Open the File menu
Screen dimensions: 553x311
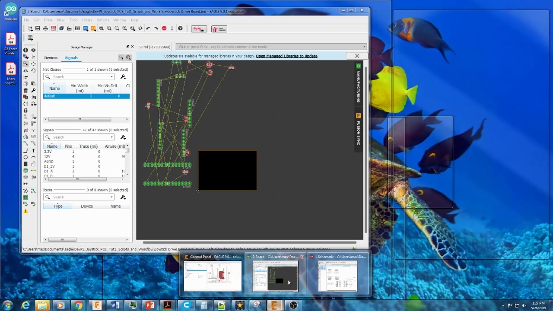tap(26, 20)
